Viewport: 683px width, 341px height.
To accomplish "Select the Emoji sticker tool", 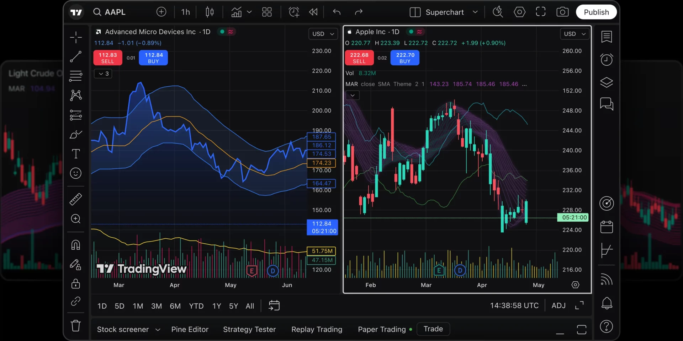I will [x=76, y=173].
